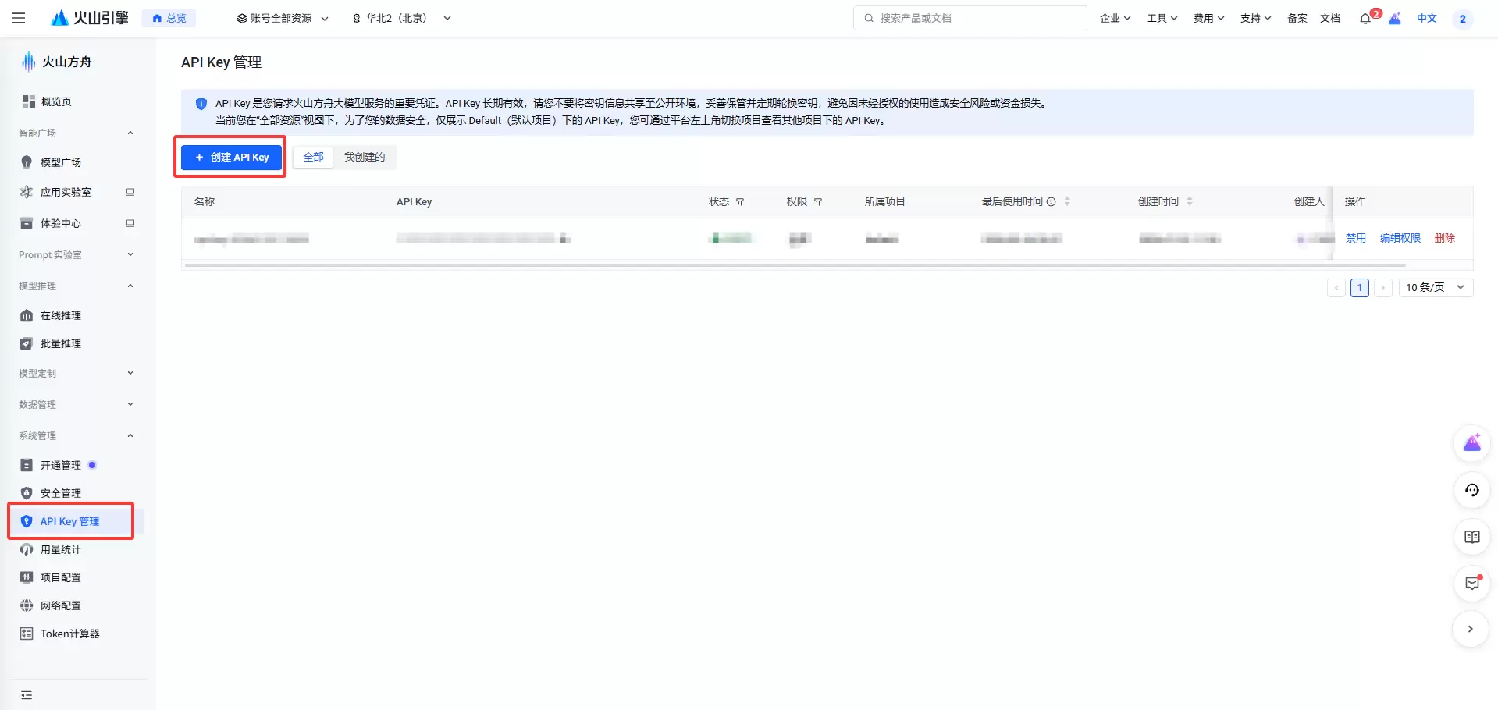The height and width of the screenshot is (710, 1498).
Task: Expand the 账号全部资源 dropdown
Action: [281, 17]
